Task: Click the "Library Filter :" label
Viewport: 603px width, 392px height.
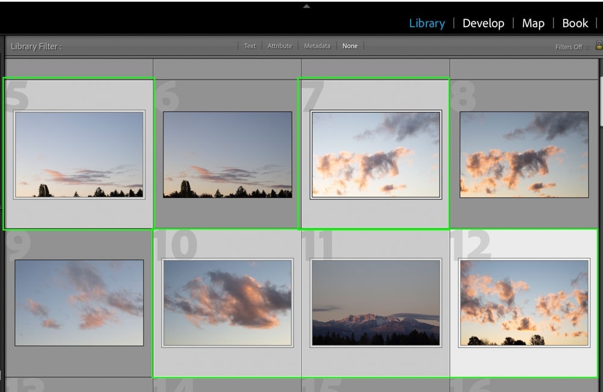Action: (36, 46)
